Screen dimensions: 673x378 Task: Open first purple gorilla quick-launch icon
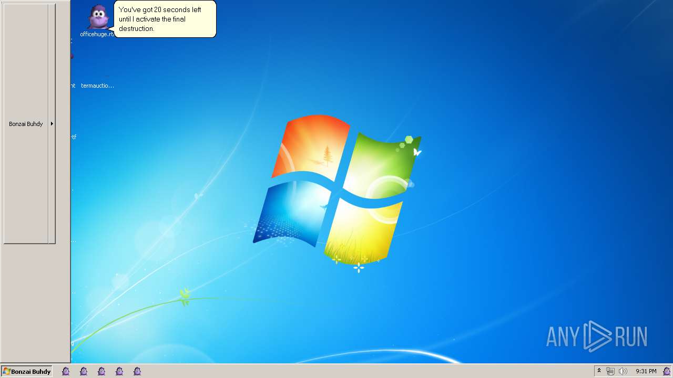tap(66, 371)
